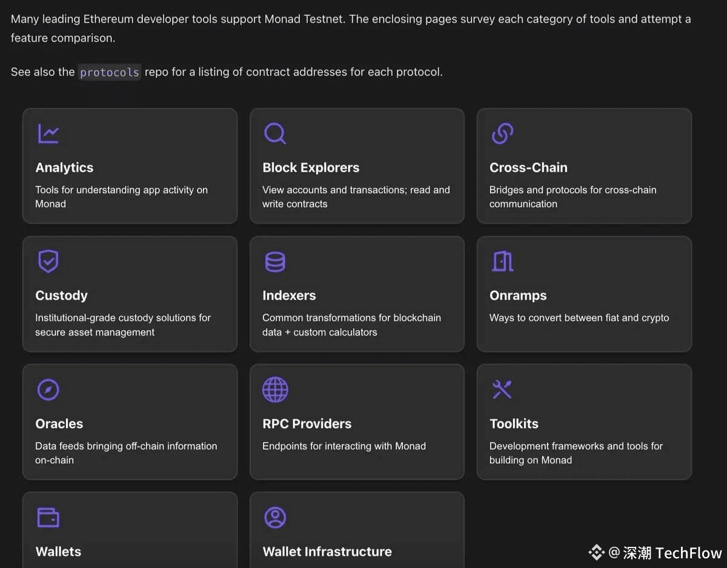
Task: Click the Oracles compass icon
Action: (48, 389)
